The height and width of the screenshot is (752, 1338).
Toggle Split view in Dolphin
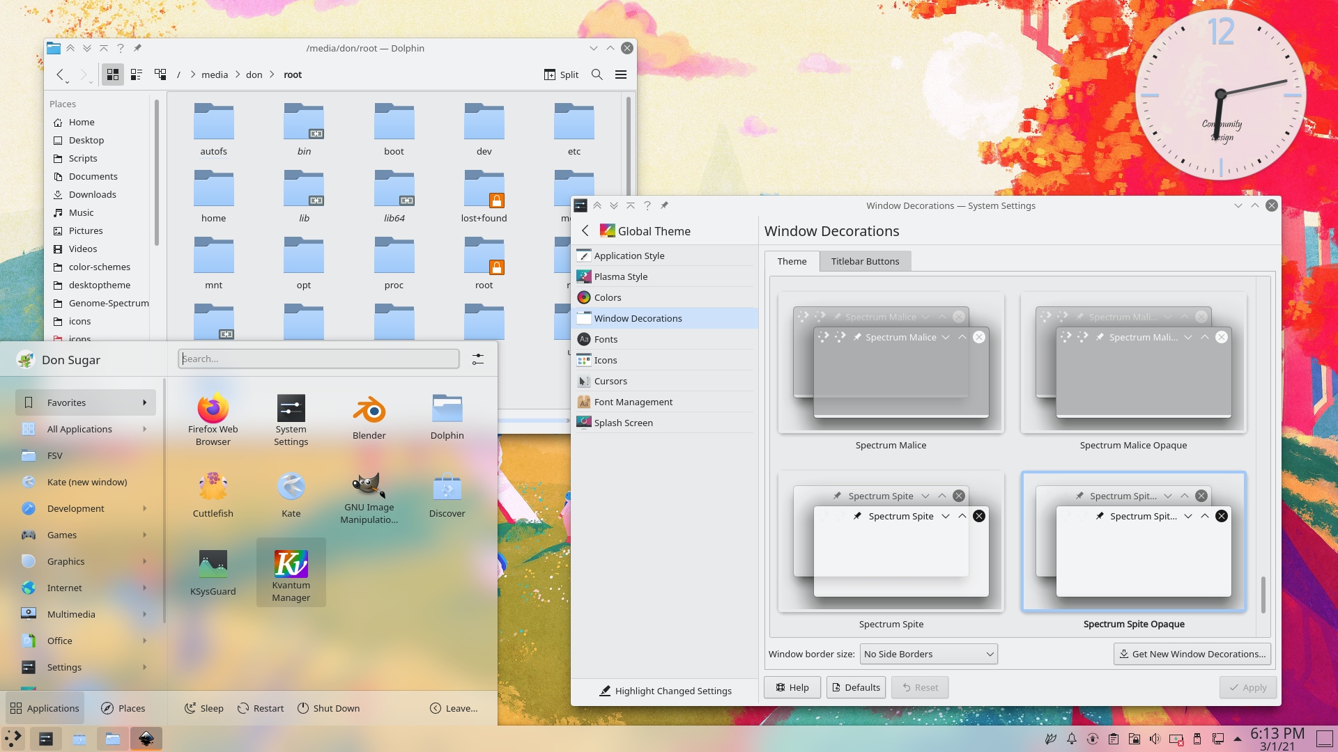coord(562,75)
